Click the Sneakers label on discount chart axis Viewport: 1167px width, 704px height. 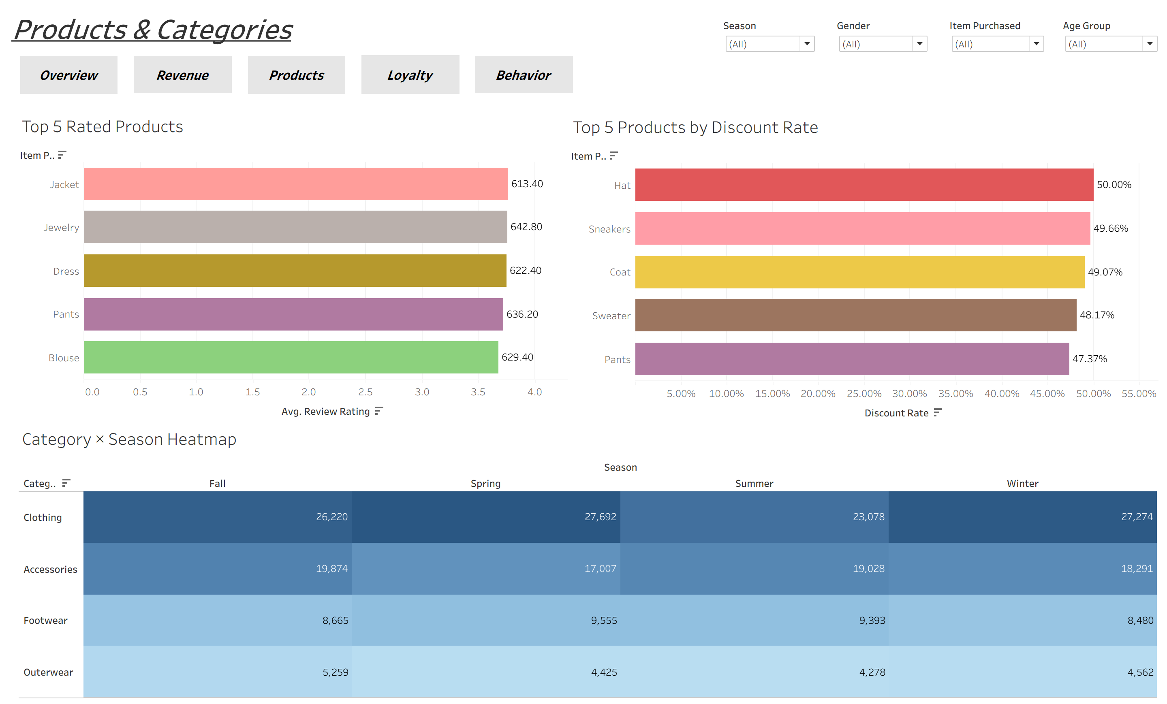coord(609,229)
